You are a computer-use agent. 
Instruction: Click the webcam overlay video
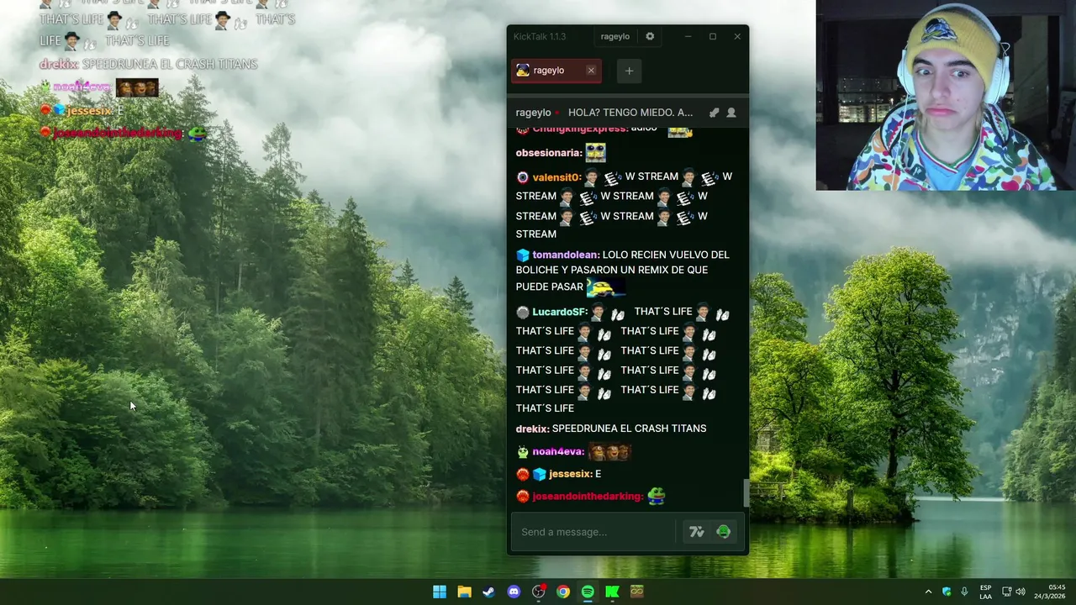point(946,95)
